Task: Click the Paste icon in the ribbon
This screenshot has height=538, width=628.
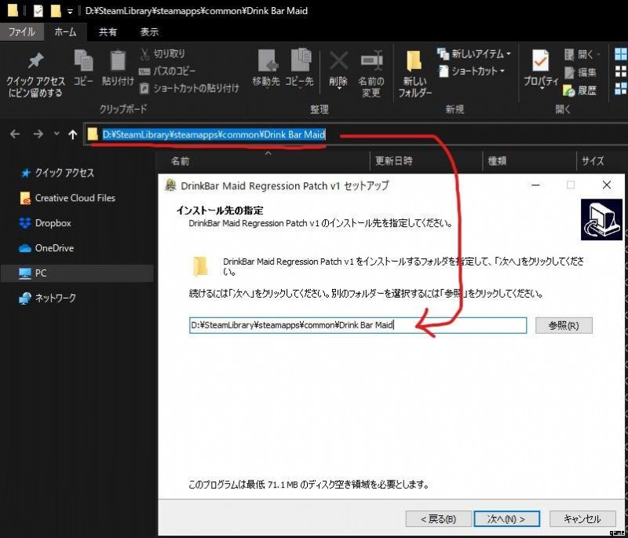Action: [x=118, y=62]
